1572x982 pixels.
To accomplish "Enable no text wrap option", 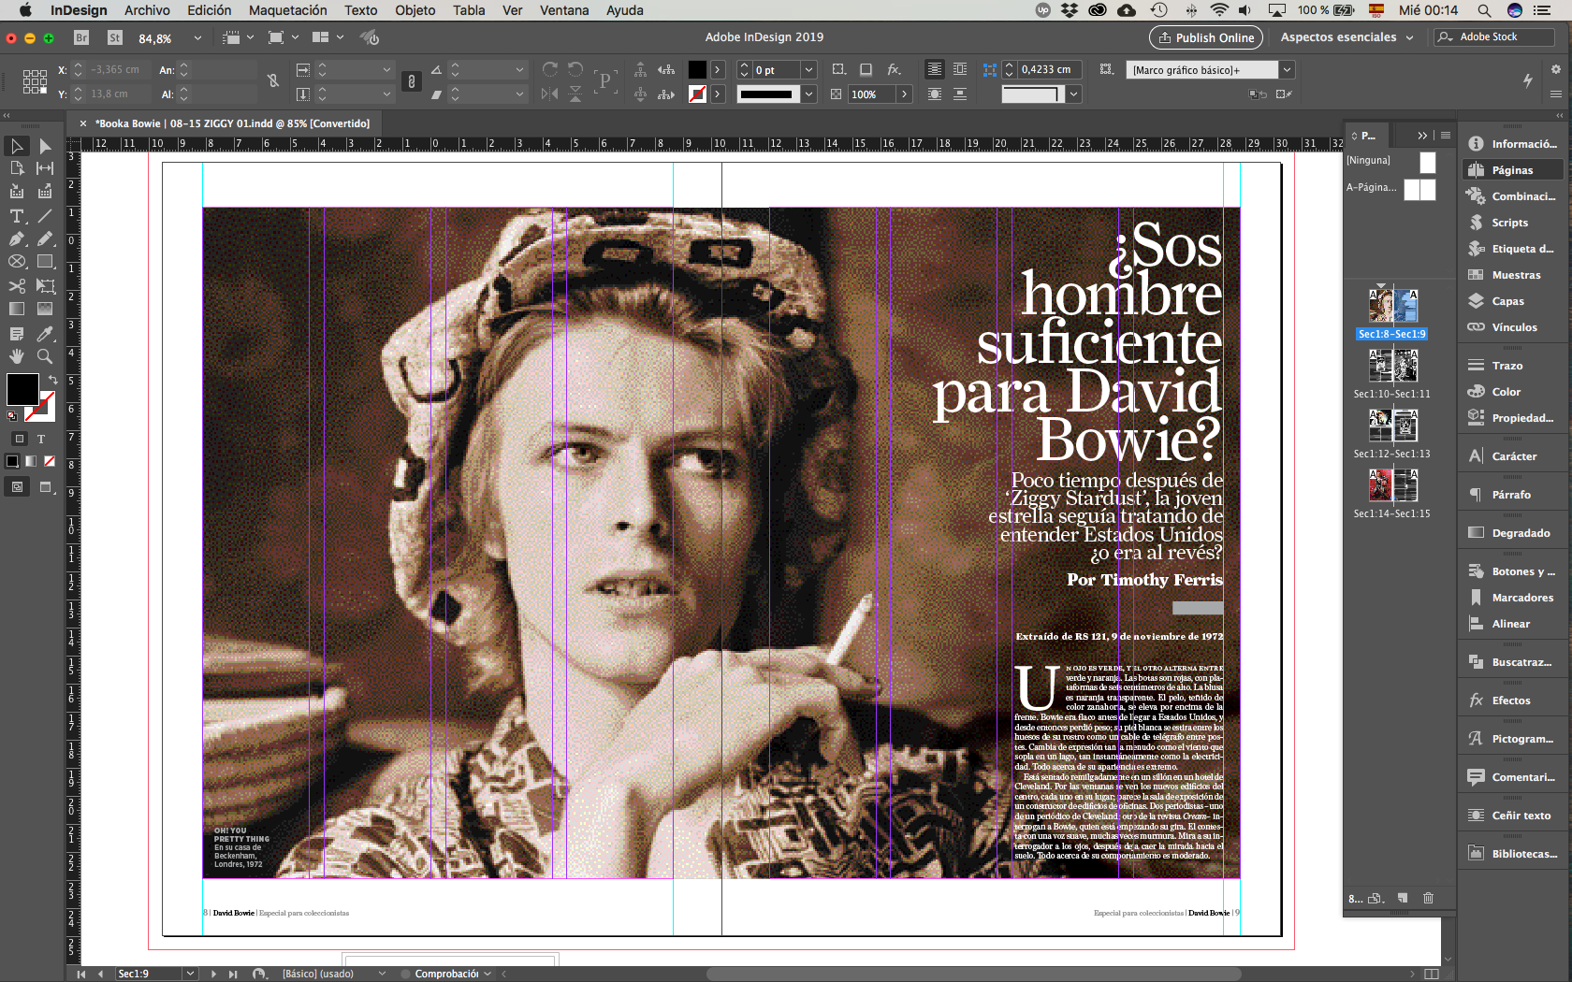I will (x=935, y=69).
